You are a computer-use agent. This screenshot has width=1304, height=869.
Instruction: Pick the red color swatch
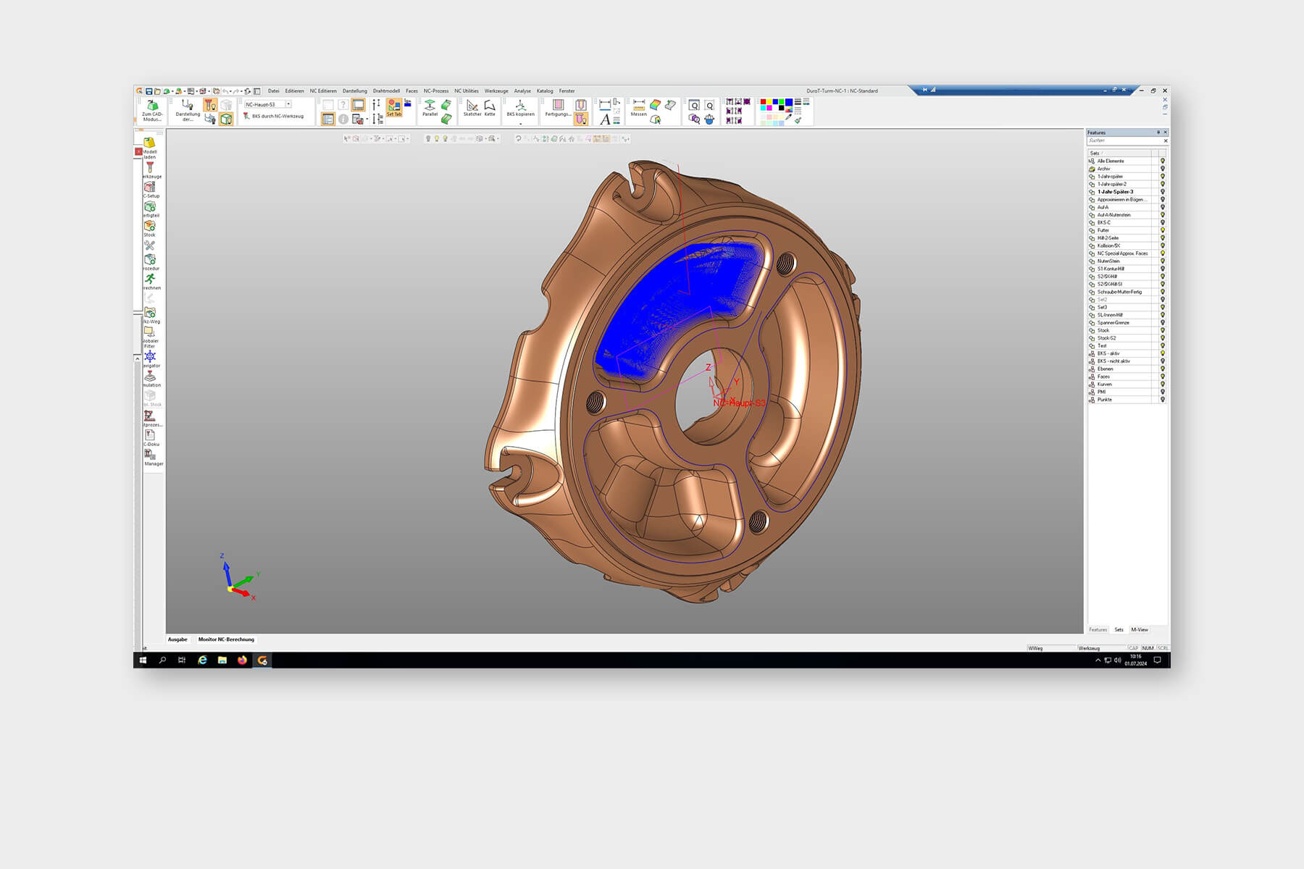[763, 102]
